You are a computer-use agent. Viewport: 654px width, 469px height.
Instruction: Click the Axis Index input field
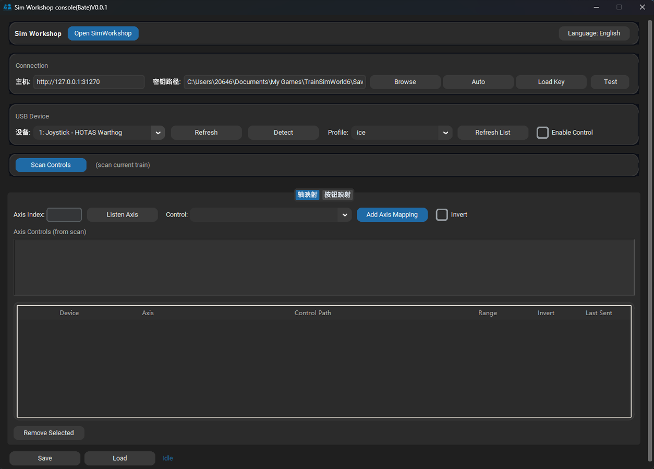(x=64, y=215)
